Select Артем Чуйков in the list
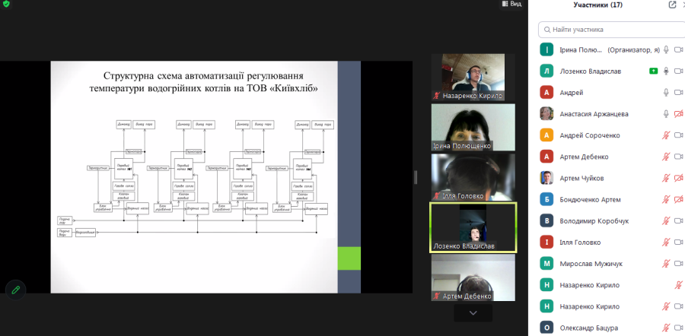Viewport: 685px width, 336px height. pyautogui.click(x=582, y=178)
